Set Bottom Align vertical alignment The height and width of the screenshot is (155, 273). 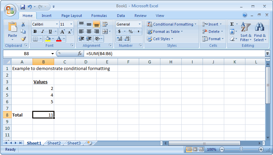[x=96, y=24]
